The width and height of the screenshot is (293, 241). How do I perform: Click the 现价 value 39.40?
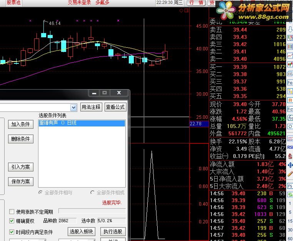[x=240, y=104]
